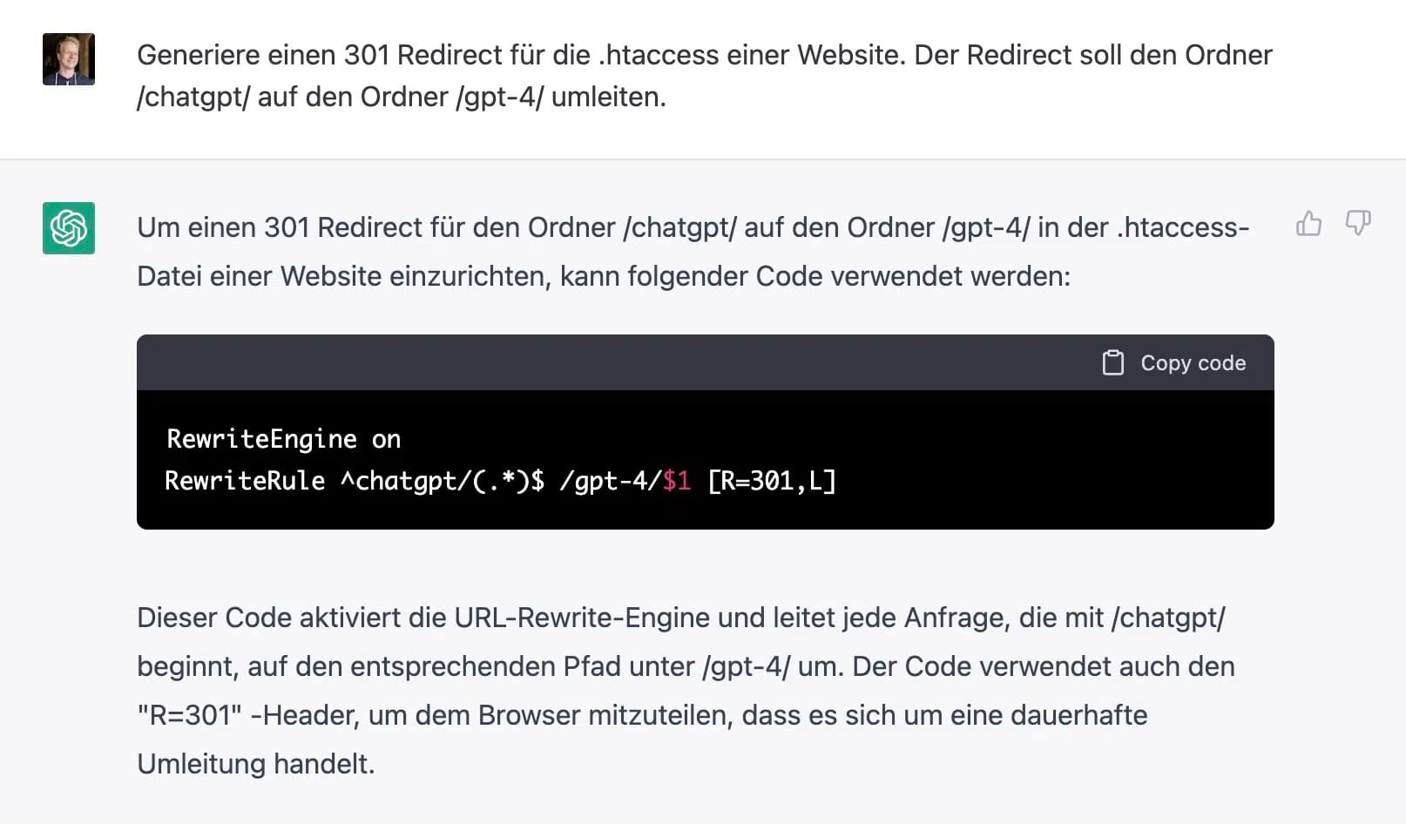Click the red $1 token in the code
The height and width of the screenshot is (824, 1406).
point(677,480)
